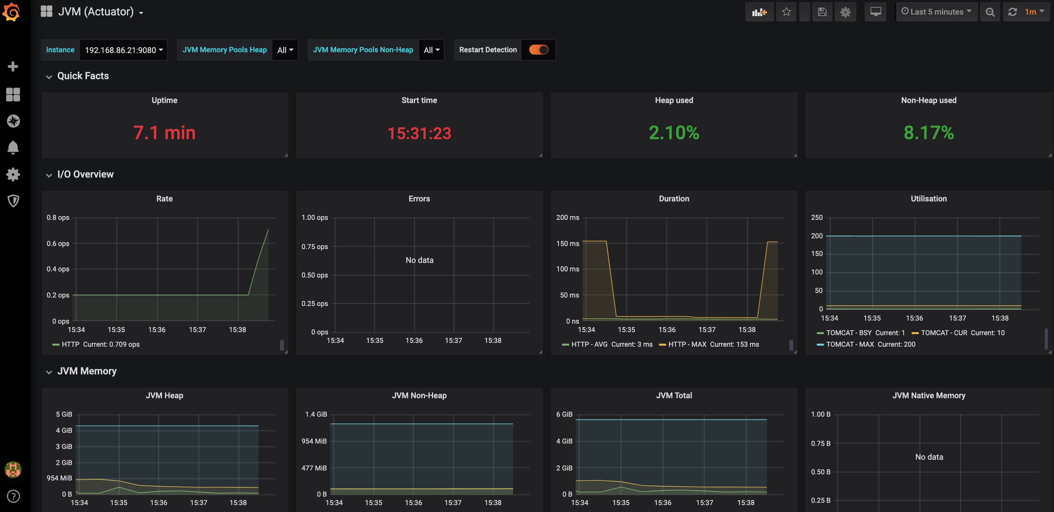Open Last 5 minutes time picker
Image resolution: width=1054 pixels, height=512 pixels.
tap(936, 12)
